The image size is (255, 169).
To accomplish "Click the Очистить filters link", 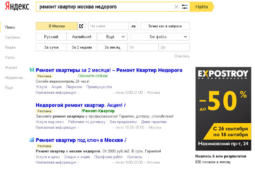I will pos(182,56).
